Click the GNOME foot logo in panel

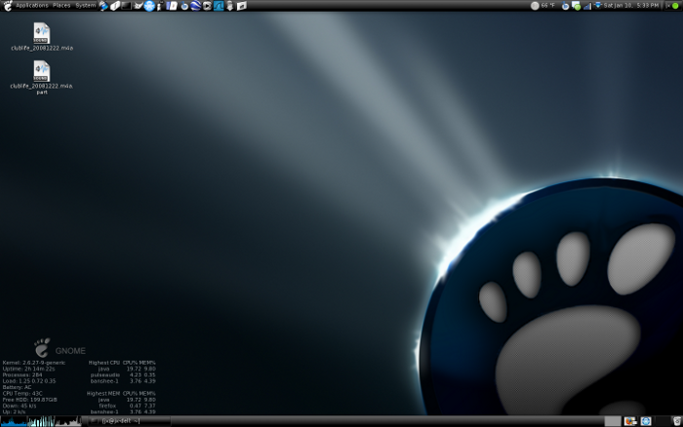[x=8, y=6]
